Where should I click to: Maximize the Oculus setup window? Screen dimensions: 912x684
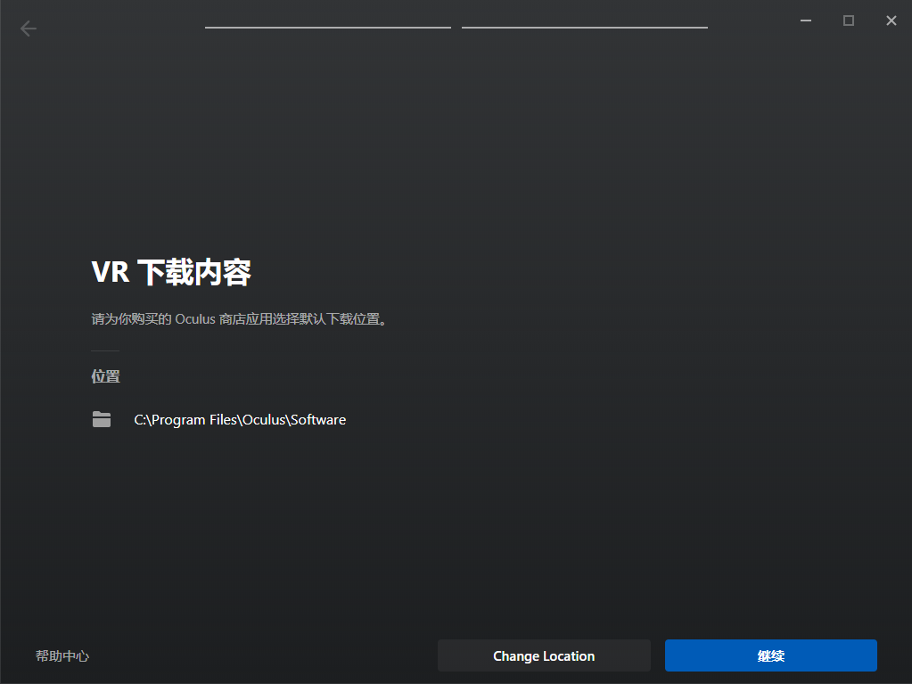pyautogui.click(x=849, y=21)
